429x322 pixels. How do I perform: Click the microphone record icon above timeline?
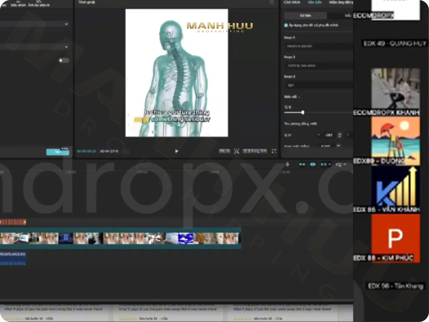[x=287, y=164]
